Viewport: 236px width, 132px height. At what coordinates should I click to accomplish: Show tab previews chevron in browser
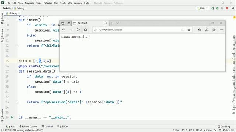point(118,23)
